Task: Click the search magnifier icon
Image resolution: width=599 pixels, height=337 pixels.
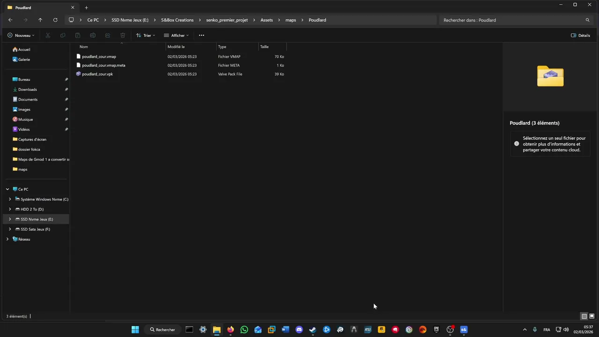Action: pyautogui.click(x=587, y=20)
